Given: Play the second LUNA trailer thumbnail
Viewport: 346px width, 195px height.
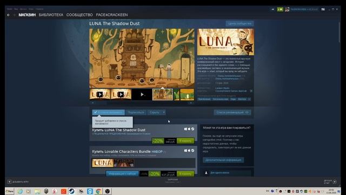Looking at the screenshot, I should [121, 94].
